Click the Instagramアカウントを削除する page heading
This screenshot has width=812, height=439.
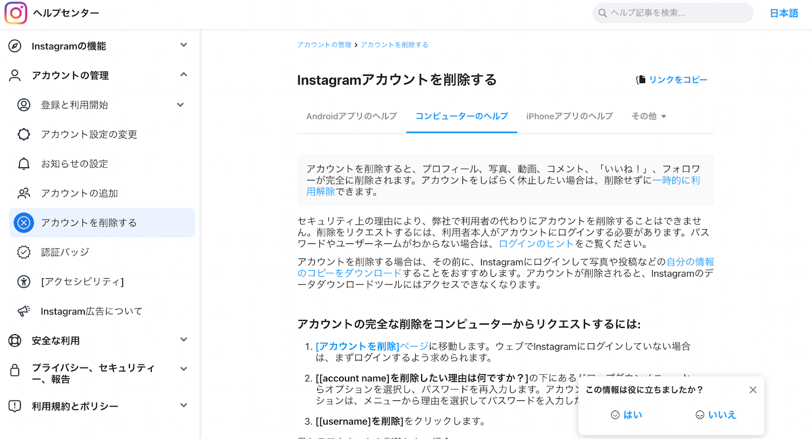(x=397, y=80)
